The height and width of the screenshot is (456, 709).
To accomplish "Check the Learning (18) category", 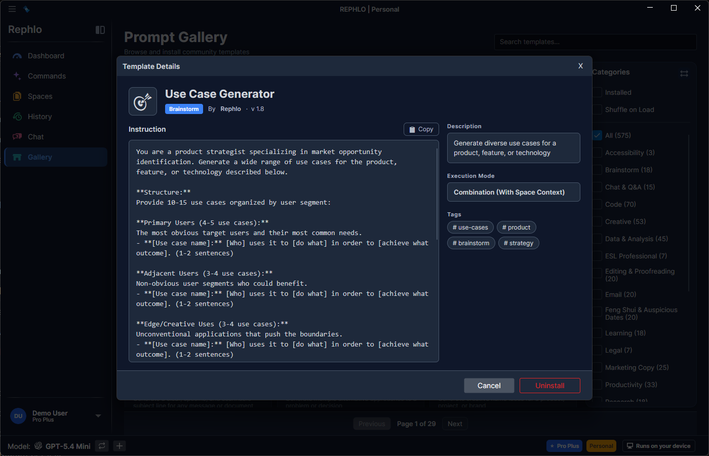I will point(597,333).
